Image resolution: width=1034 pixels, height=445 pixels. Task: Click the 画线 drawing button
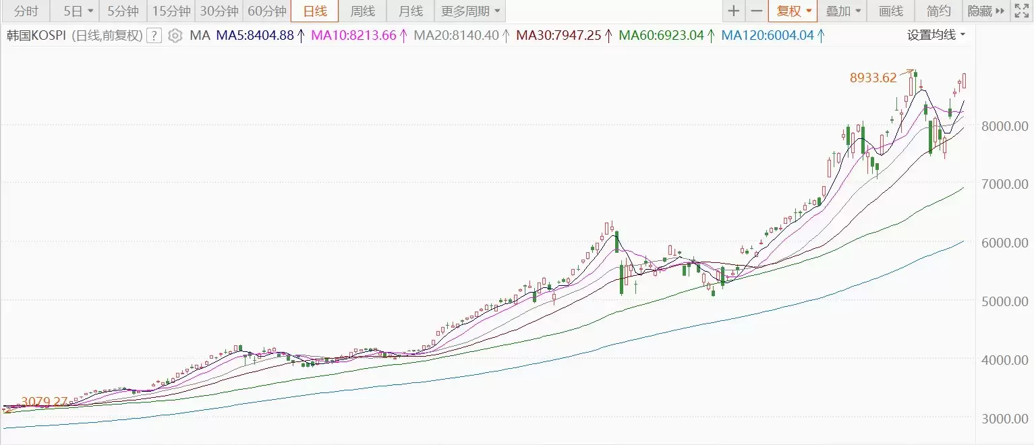click(891, 11)
